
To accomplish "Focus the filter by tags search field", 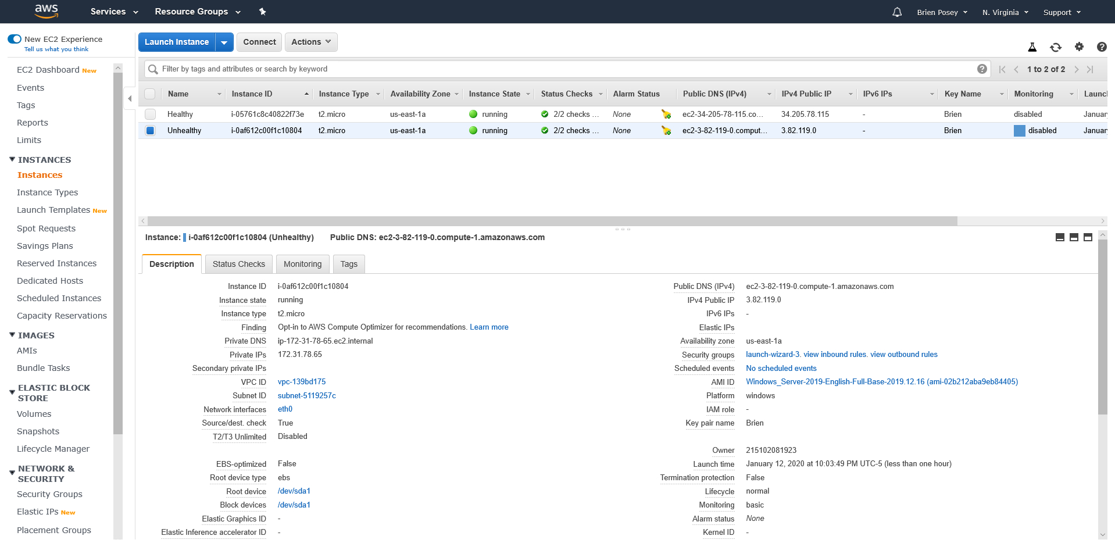I will [x=567, y=69].
